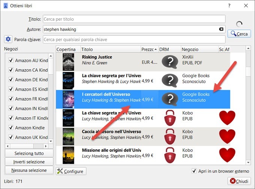Click the DRM question mark for Risking Justice
255x189 pixels.
point(170,62)
